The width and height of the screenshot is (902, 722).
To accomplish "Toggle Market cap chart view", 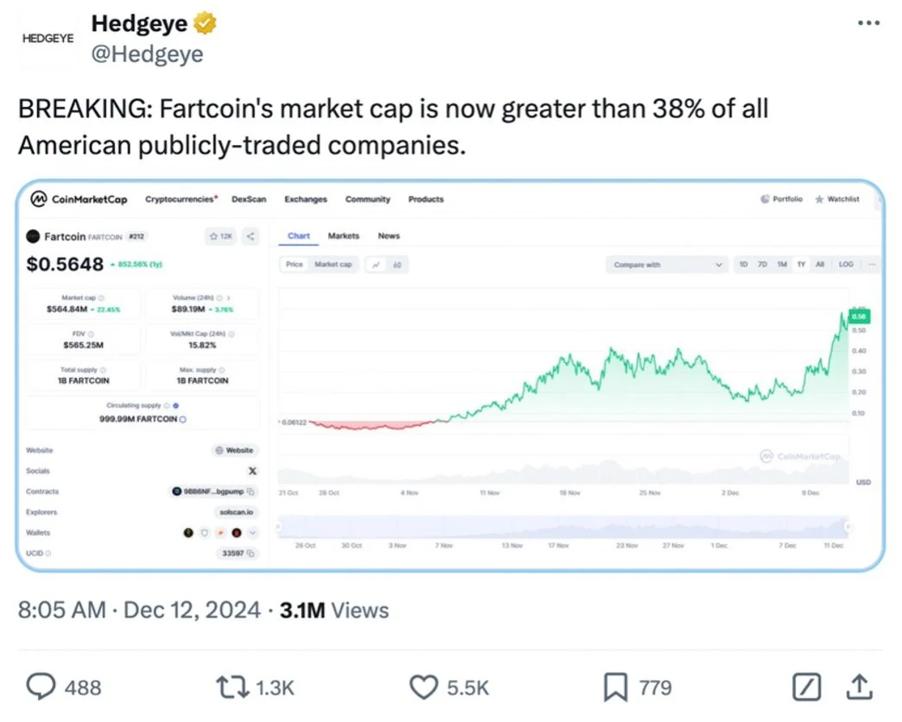I will [x=333, y=265].
